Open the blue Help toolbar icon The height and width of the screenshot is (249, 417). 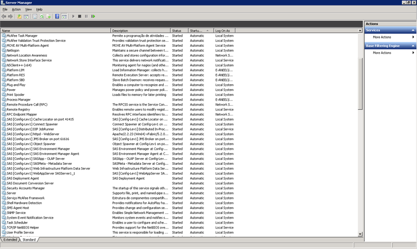(x=57, y=17)
